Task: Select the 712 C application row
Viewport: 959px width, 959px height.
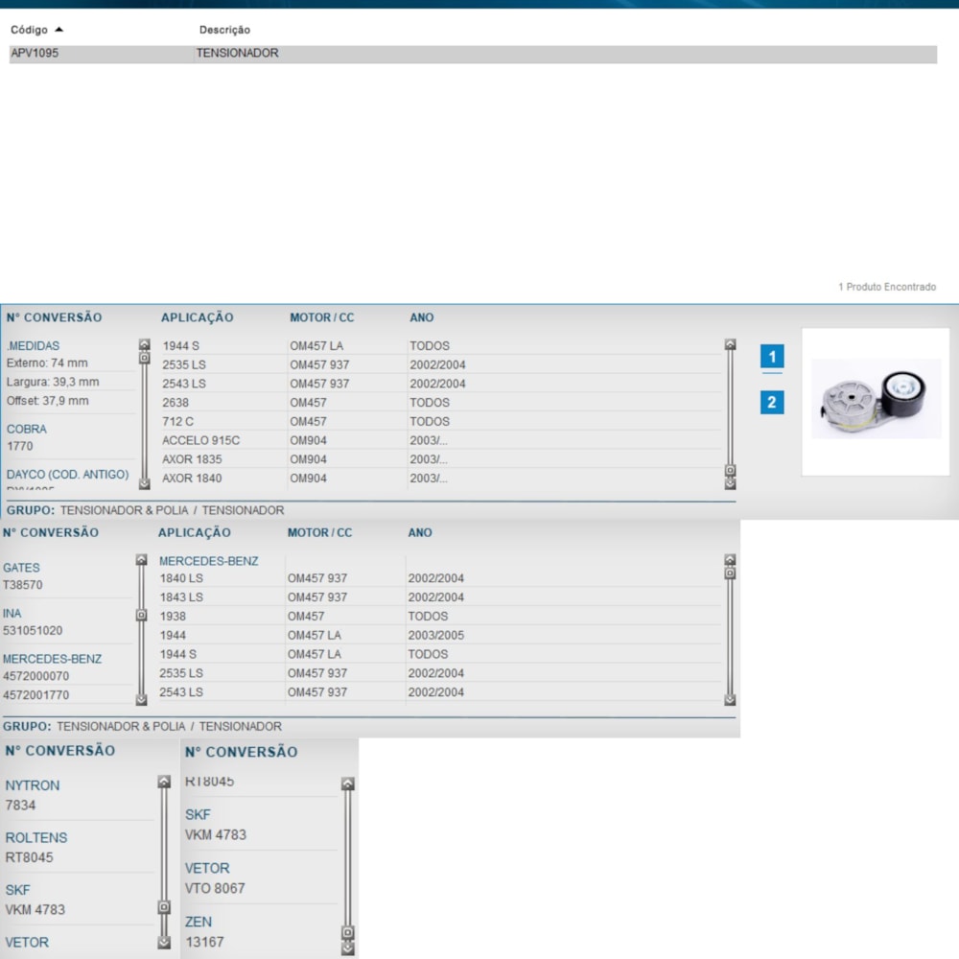Action: point(440,421)
